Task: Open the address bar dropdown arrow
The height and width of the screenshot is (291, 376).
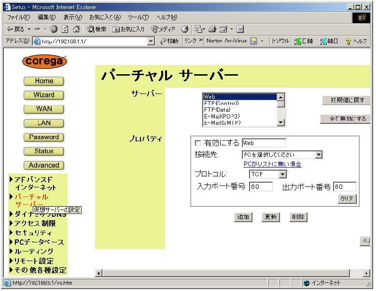Action: (151, 41)
